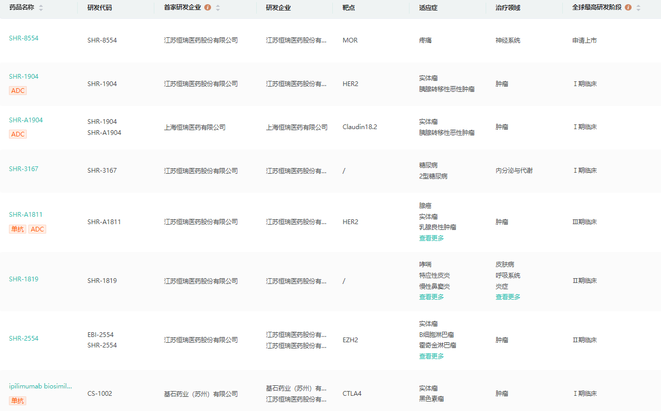Click code CS-1002
Viewport: 661px width, 411px height.
click(100, 394)
